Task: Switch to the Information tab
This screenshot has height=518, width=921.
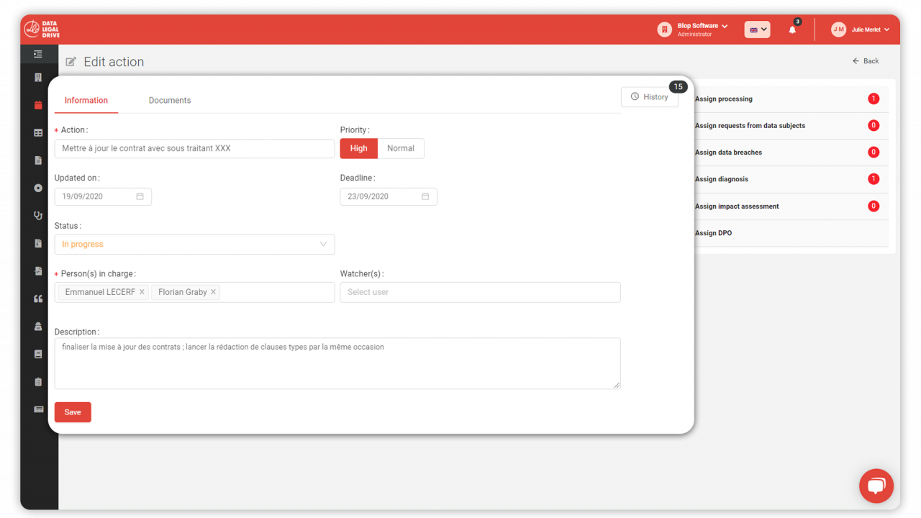Action: [x=86, y=100]
